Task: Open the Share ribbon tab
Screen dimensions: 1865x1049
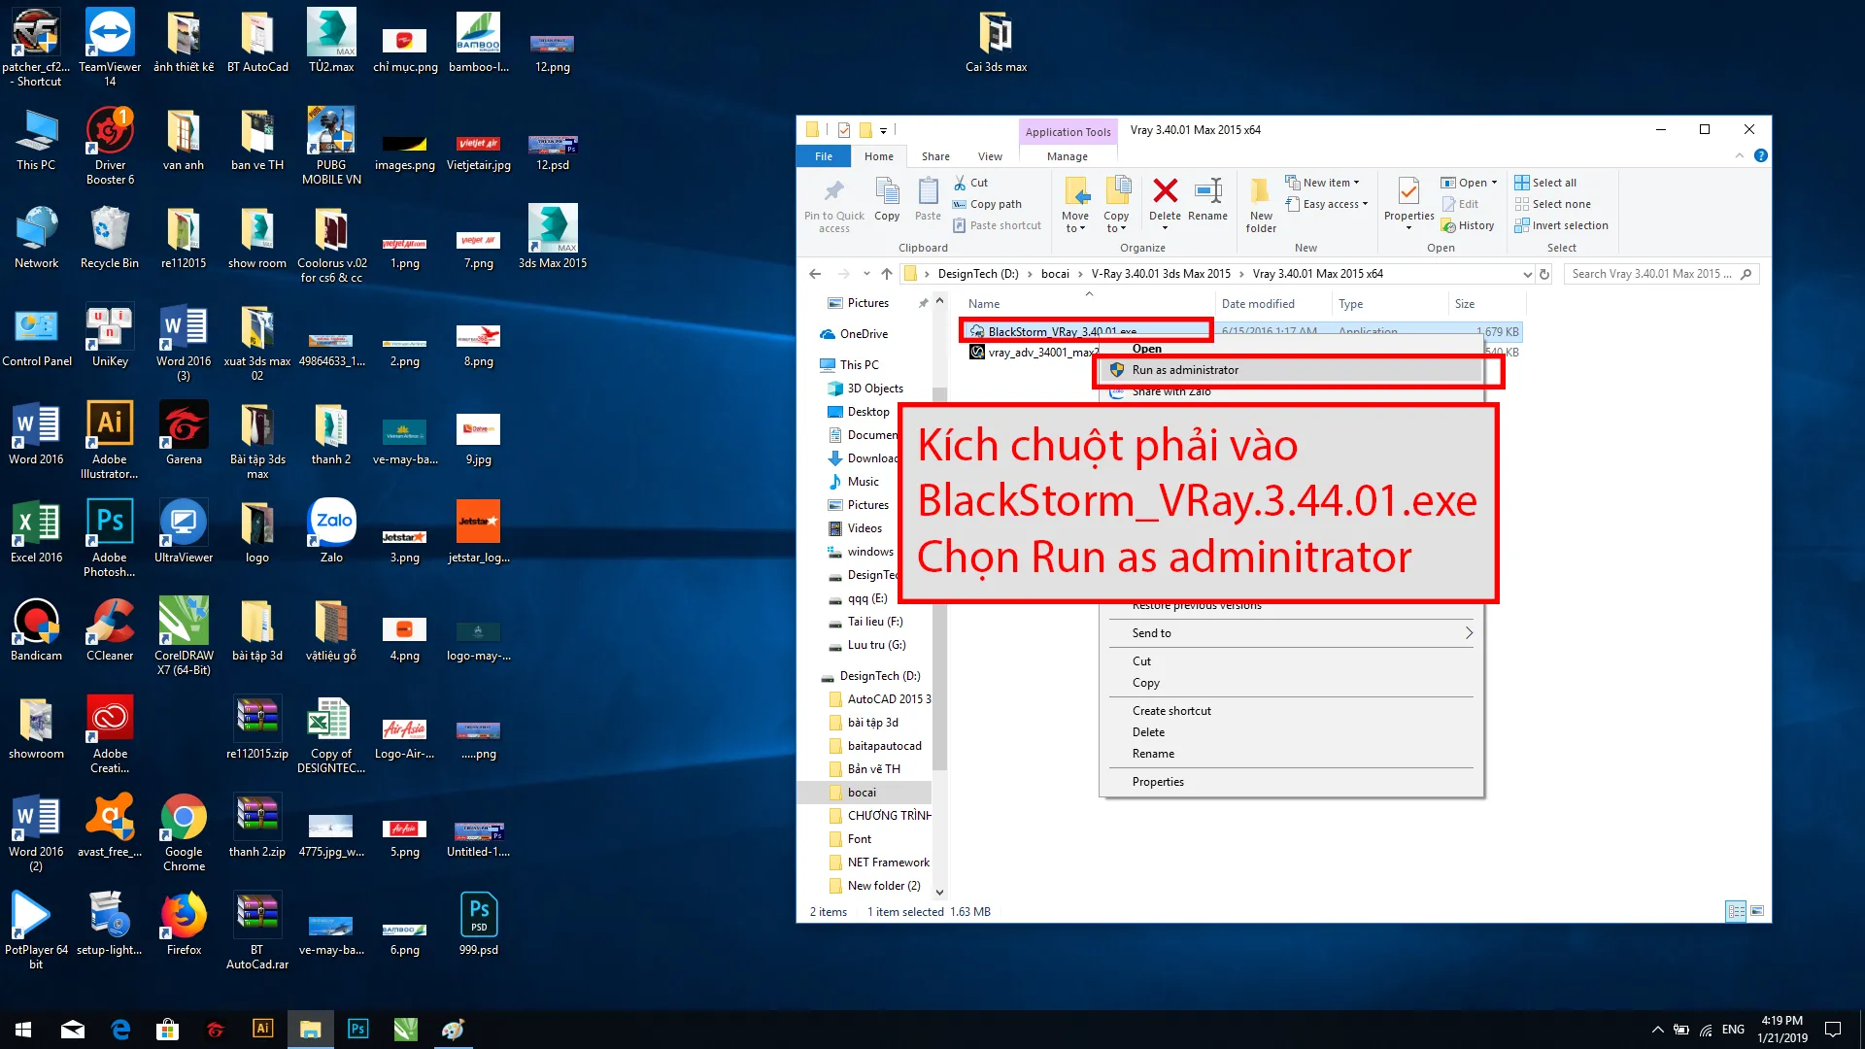Action: coord(935,156)
